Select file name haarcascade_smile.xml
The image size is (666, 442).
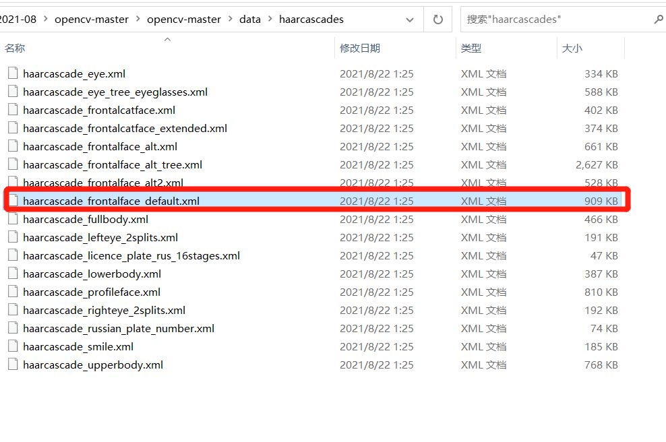tap(78, 347)
